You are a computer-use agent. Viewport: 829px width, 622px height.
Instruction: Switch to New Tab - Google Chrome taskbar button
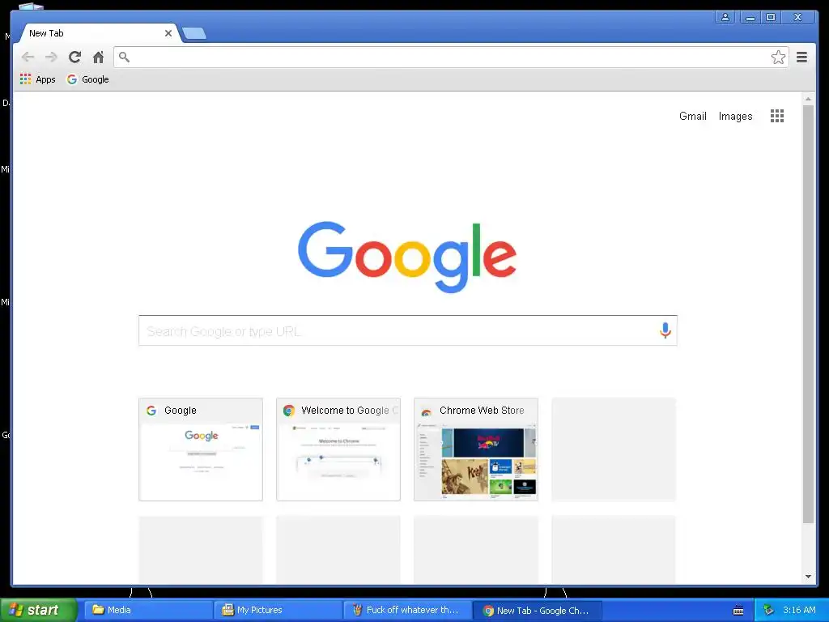click(538, 611)
